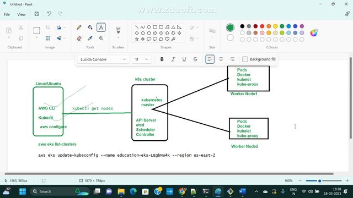Open Microsoft Edge from taskbar
Screen dimensions: 353x198
click(x=133, y=191)
